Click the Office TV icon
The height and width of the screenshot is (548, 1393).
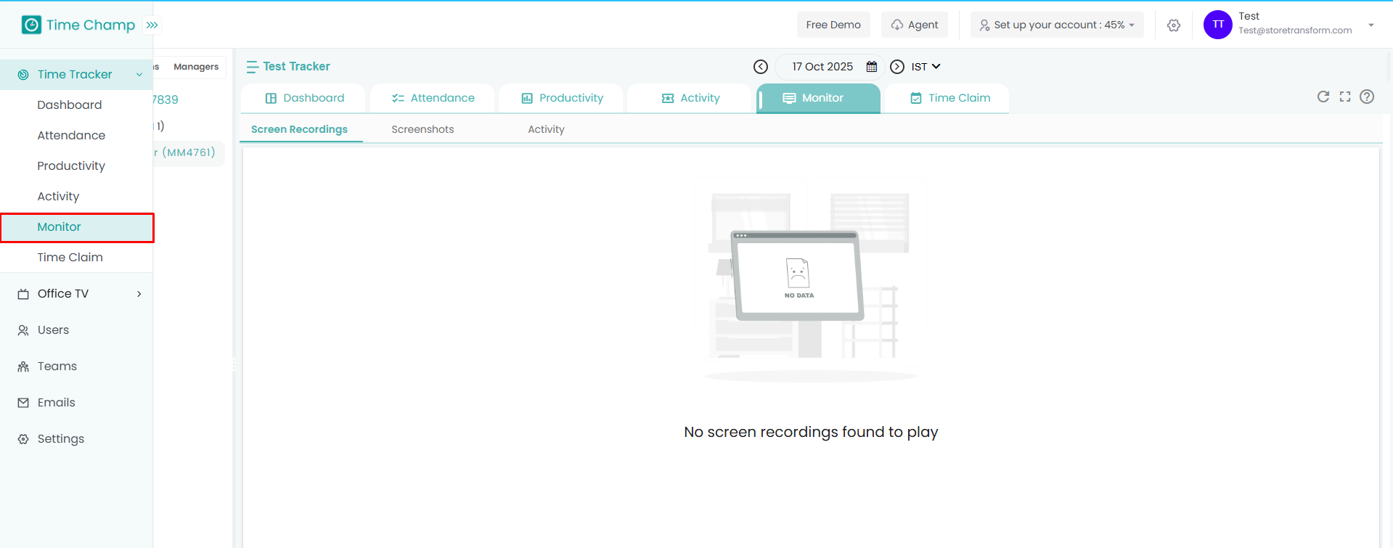point(23,294)
